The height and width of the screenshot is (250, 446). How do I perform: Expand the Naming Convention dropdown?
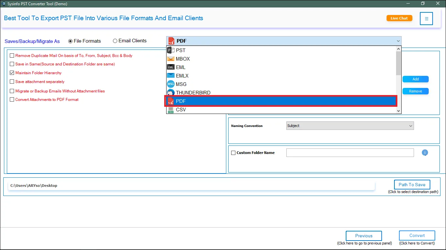point(410,126)
